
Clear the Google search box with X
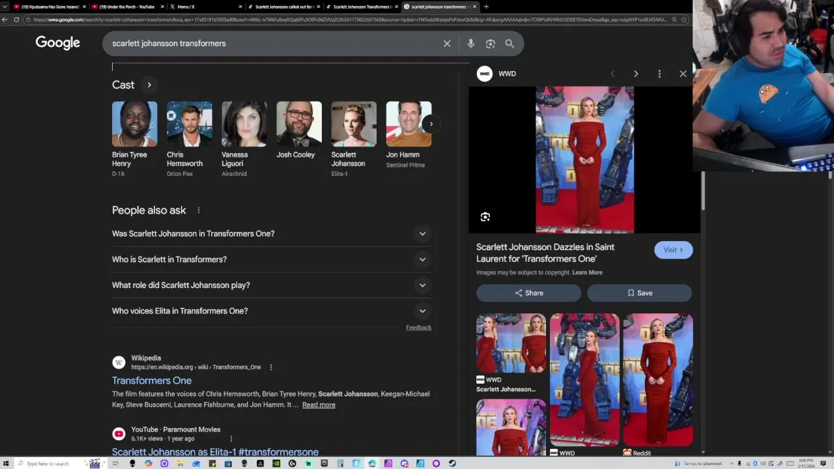click(x=447, y=44)
